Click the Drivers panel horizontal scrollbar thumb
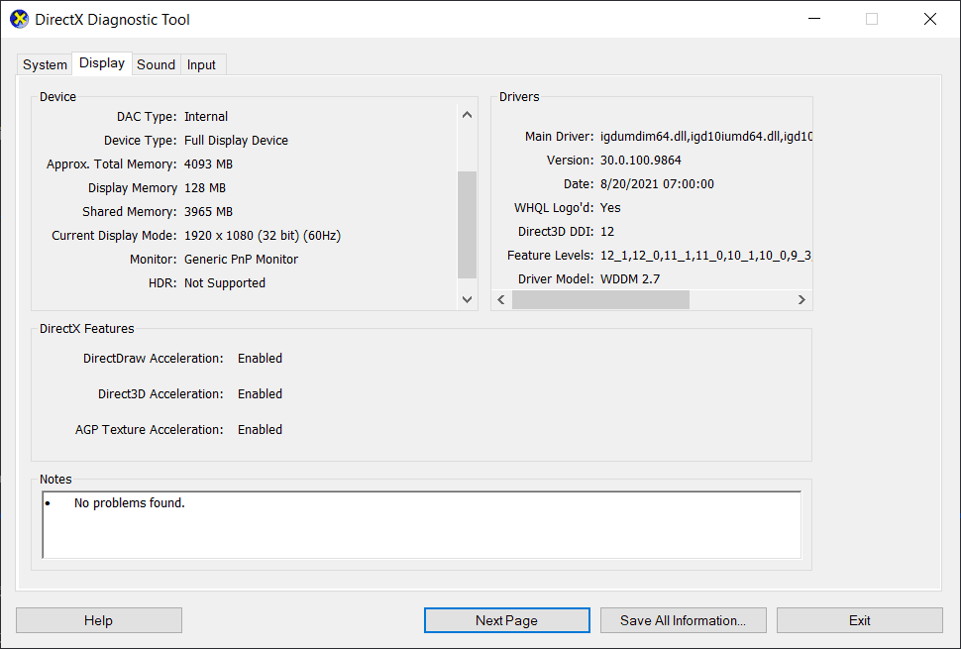 tap(600, 299)
